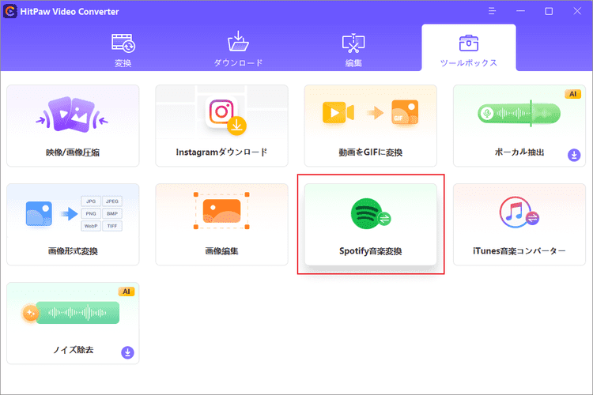Viewport: 593px width, 395px height.
Task: Click the 画像編集 label
Action: coord(221,251)
